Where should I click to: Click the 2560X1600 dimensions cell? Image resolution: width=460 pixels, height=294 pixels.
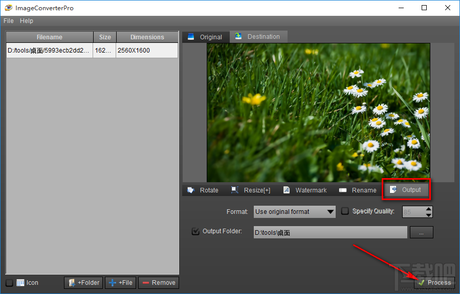147,51
